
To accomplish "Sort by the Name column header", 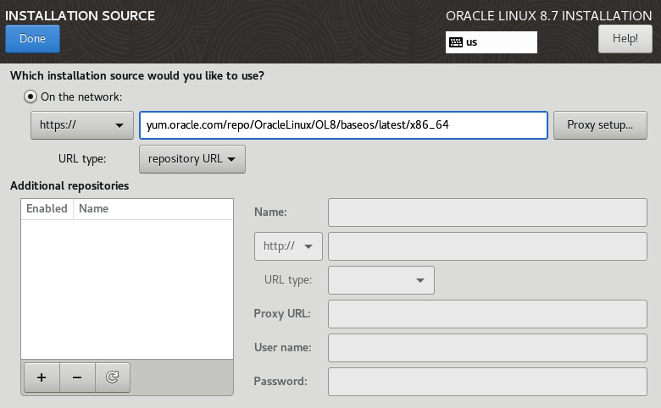I will click(153, 209).
